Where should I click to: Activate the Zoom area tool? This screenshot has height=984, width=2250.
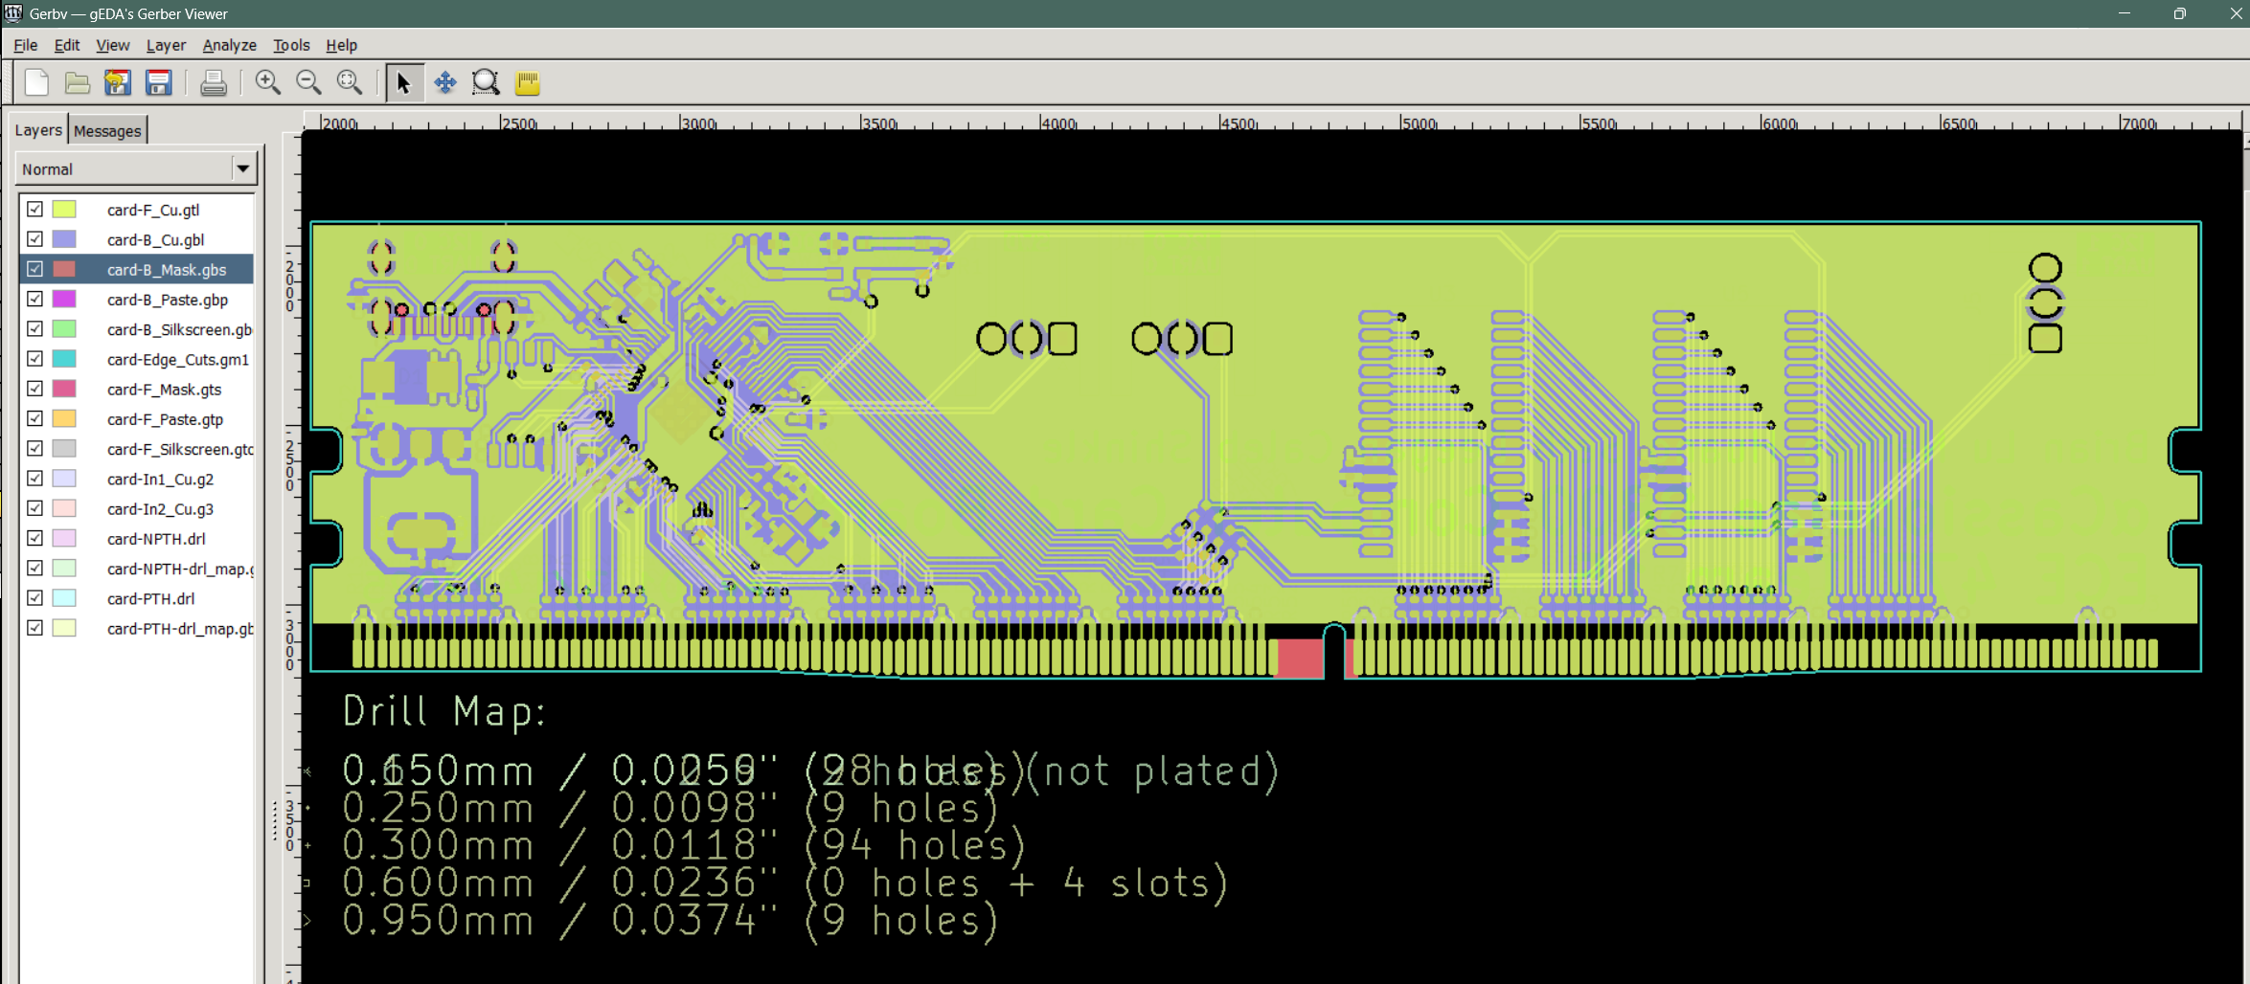coord(486,83)
